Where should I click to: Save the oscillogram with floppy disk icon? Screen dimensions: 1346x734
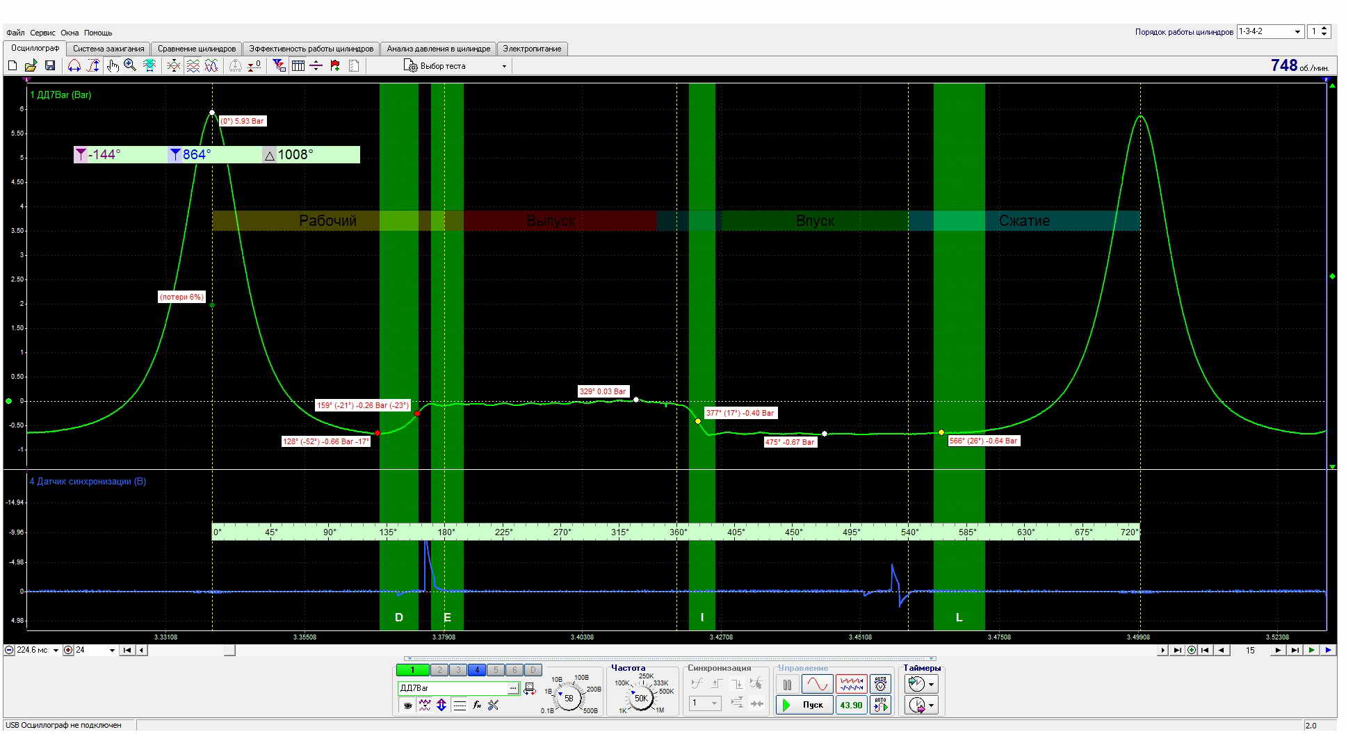point(50,65)
